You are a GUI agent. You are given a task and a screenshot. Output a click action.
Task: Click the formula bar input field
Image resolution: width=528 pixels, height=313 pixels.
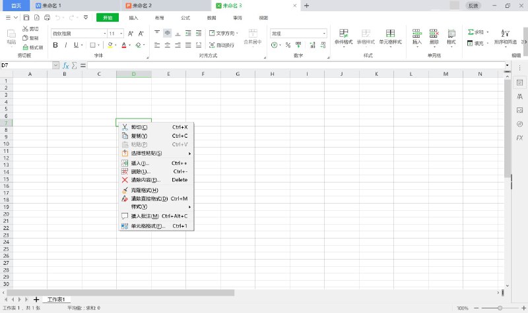(x=296, y=65)
